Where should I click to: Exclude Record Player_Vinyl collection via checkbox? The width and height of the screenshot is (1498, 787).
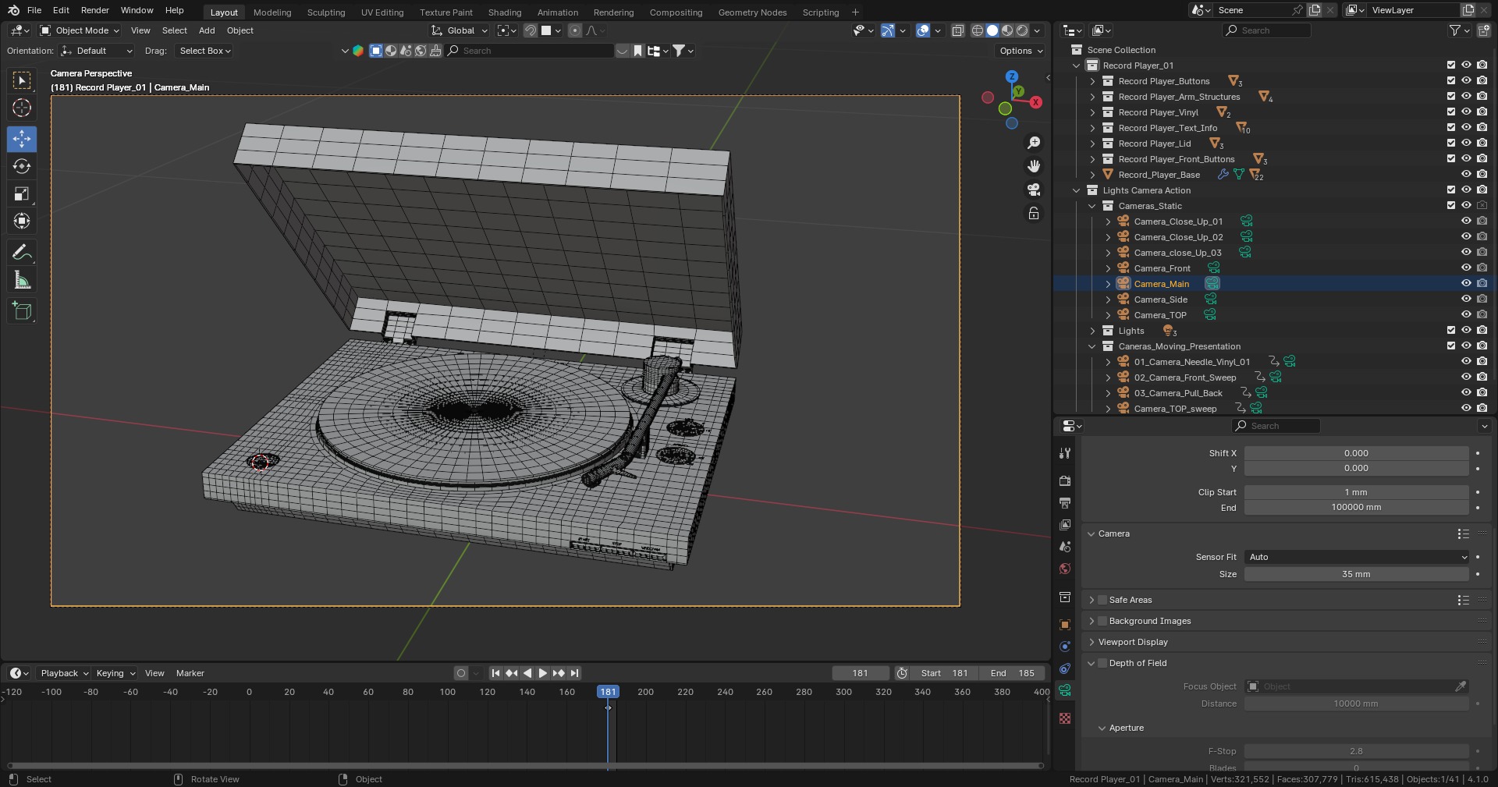click(x=1451, y=112)
